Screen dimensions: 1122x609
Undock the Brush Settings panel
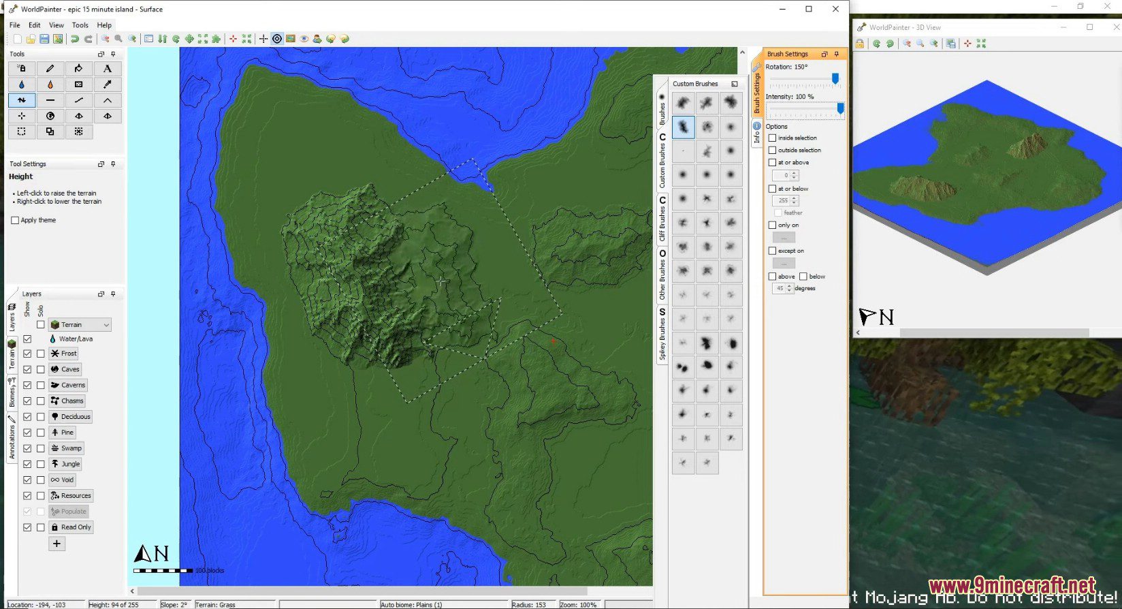click(x=824, y=54)
